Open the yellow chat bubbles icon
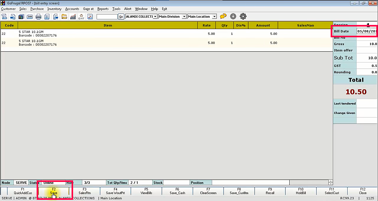 (x=223, y=17)
